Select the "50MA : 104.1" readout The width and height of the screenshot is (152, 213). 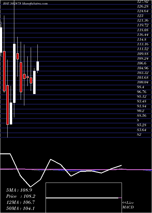pyautogui.click(x=20, y=208)
